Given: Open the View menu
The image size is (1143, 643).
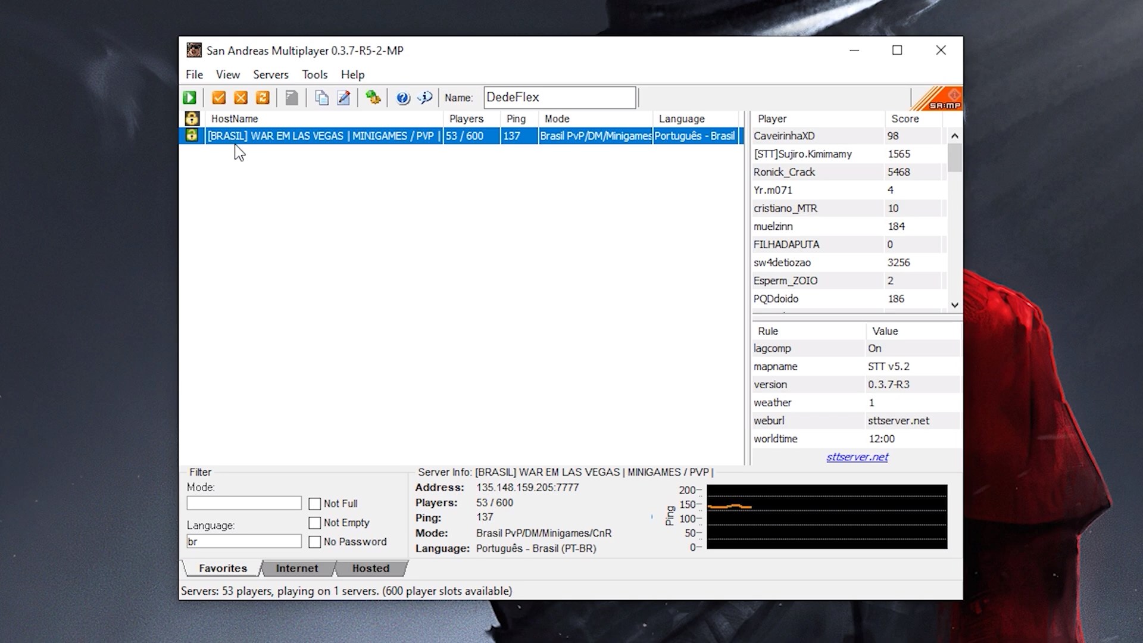Looking at the screenshot, I should pyautogui.click(x=228, y=74).
